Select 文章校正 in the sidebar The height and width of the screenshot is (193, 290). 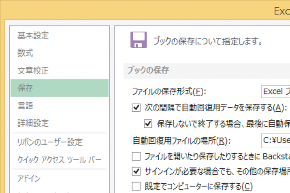[x=59, y=70]
